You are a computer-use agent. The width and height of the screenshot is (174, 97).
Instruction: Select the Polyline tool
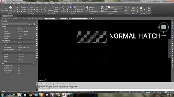coord(6,9)
